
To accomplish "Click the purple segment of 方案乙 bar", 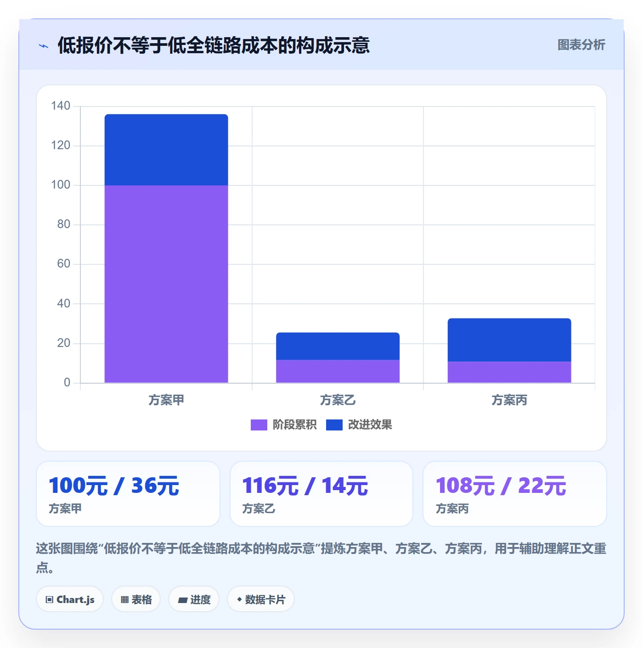I will 338,371.
